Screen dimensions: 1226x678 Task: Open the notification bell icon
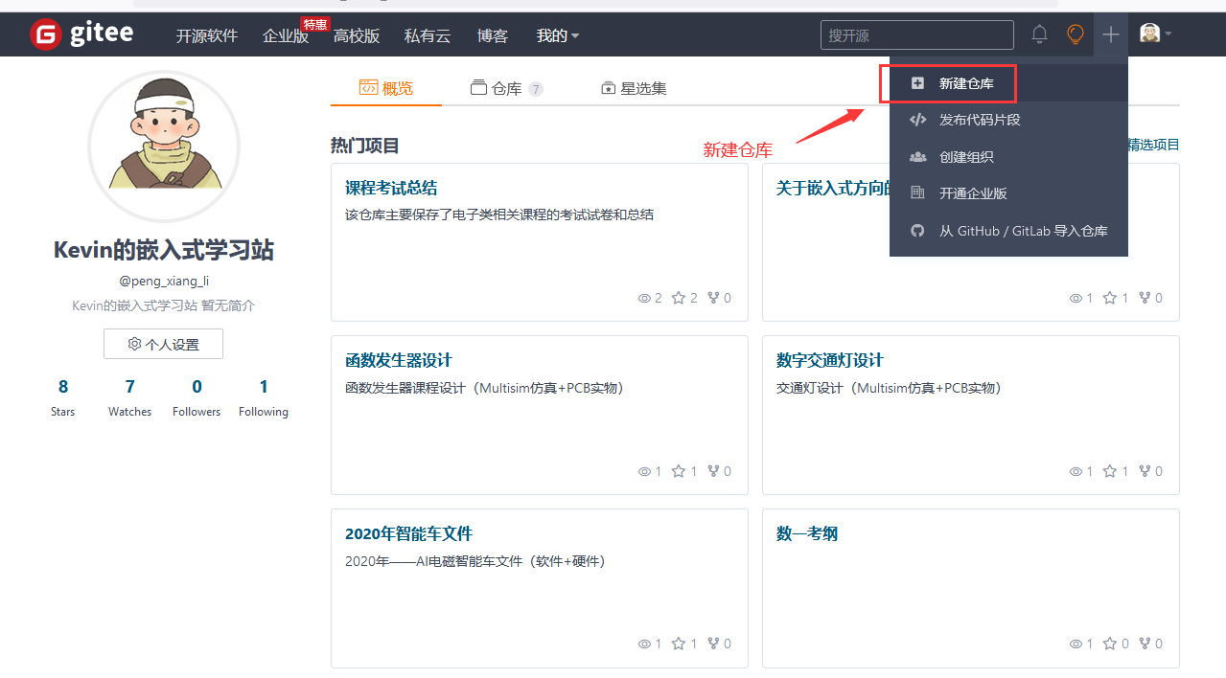[x=1039, y=34]
